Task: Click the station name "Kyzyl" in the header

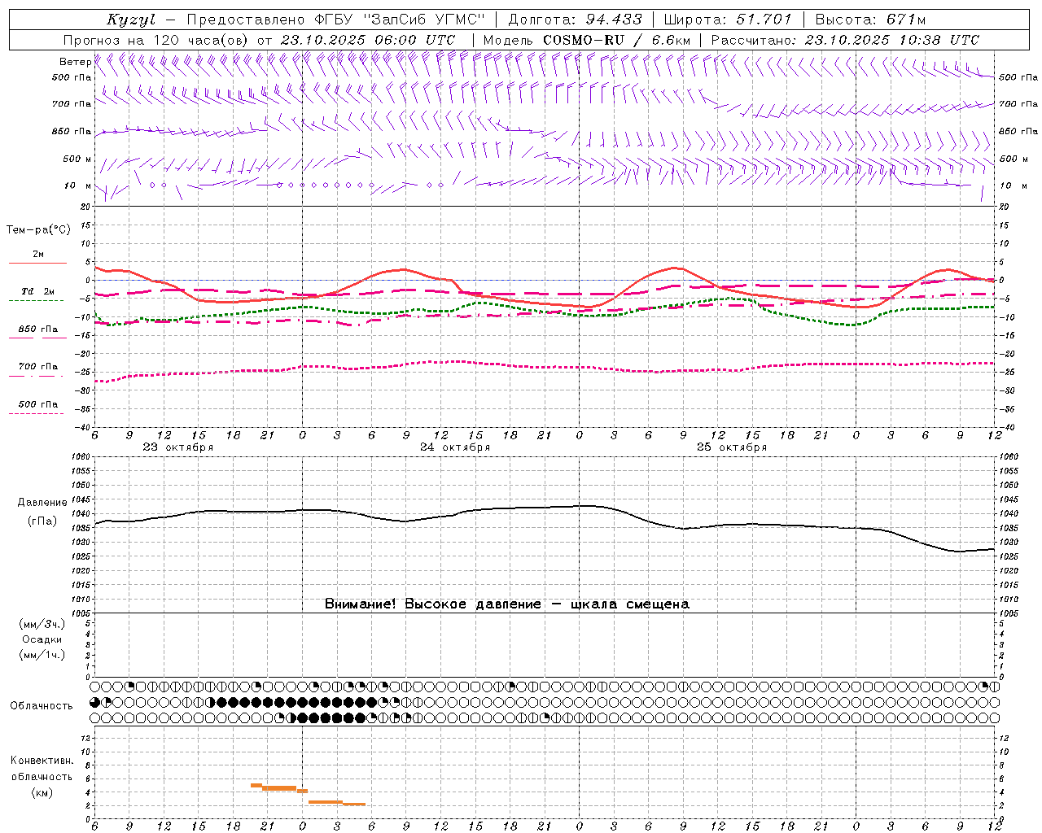Action: pos(131,20)
